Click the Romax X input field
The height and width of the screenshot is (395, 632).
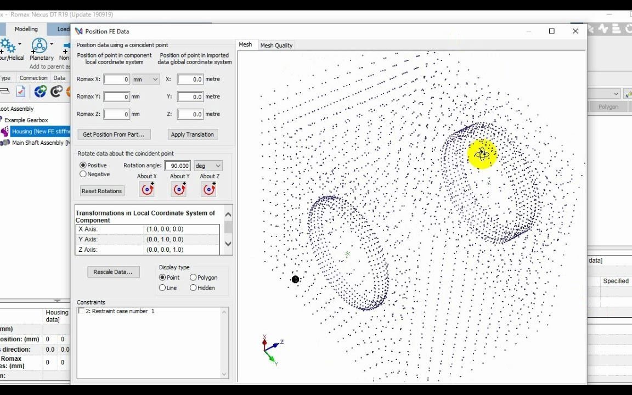click(117, 80)
